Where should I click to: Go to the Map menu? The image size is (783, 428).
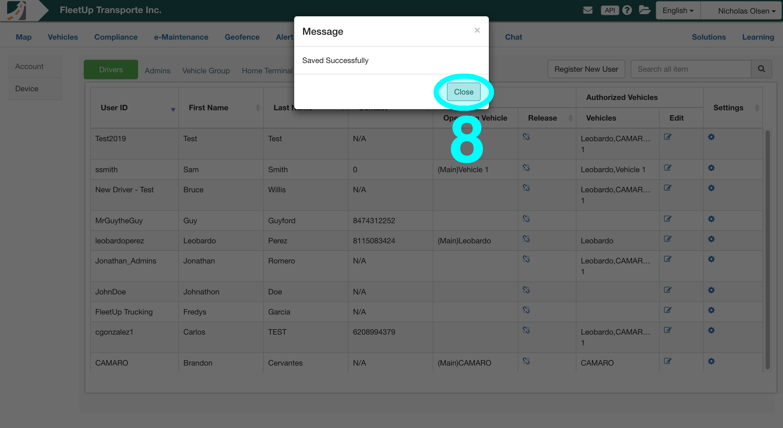pyautogui.click(x=24, y=37)
